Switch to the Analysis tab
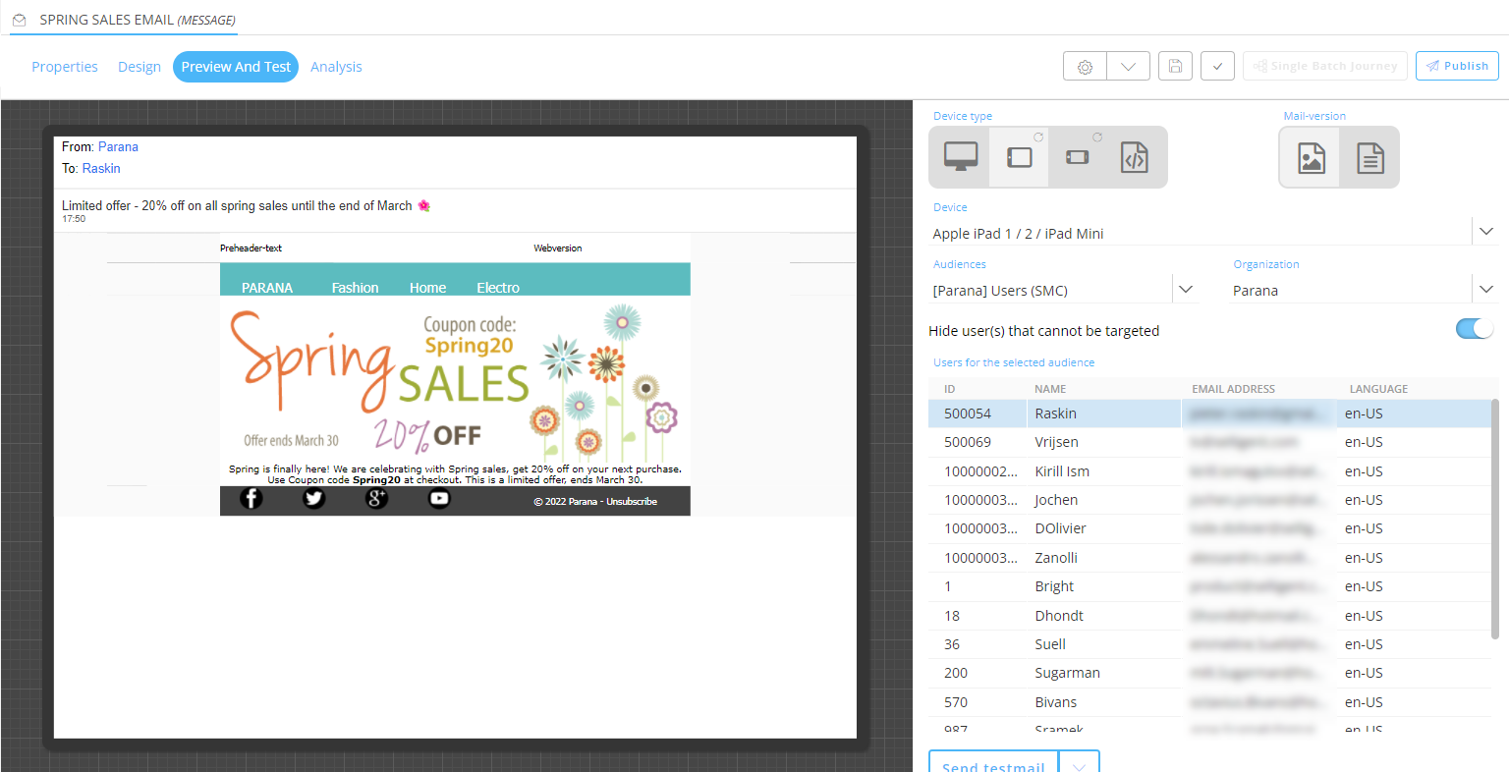 (x=336, y=67)
